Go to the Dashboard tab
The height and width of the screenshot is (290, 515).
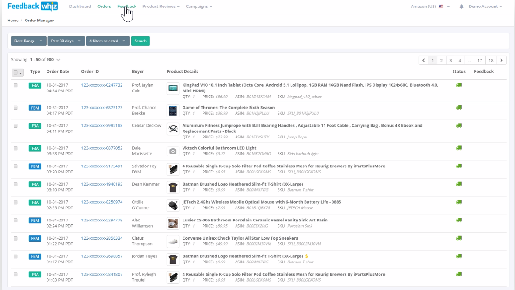coord(80,6)
